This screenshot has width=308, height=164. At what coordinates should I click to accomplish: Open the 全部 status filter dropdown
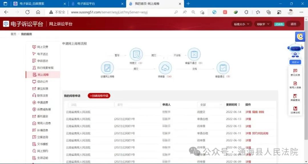[210, 105]
